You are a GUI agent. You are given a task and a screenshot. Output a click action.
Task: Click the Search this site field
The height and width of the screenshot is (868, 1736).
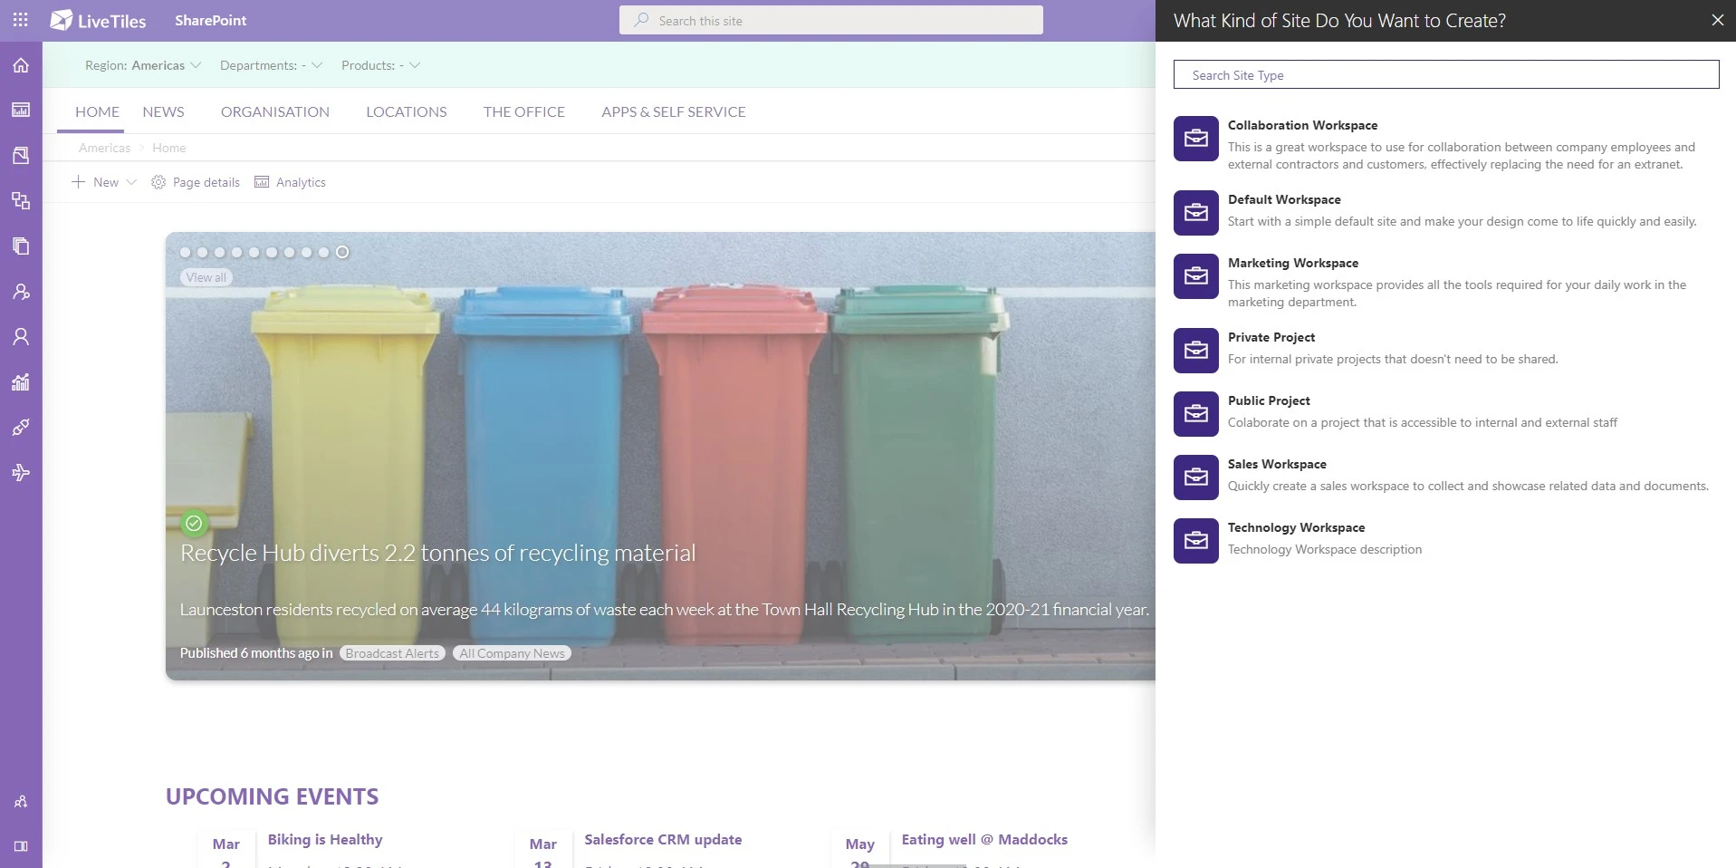click(x=831, y=20)
